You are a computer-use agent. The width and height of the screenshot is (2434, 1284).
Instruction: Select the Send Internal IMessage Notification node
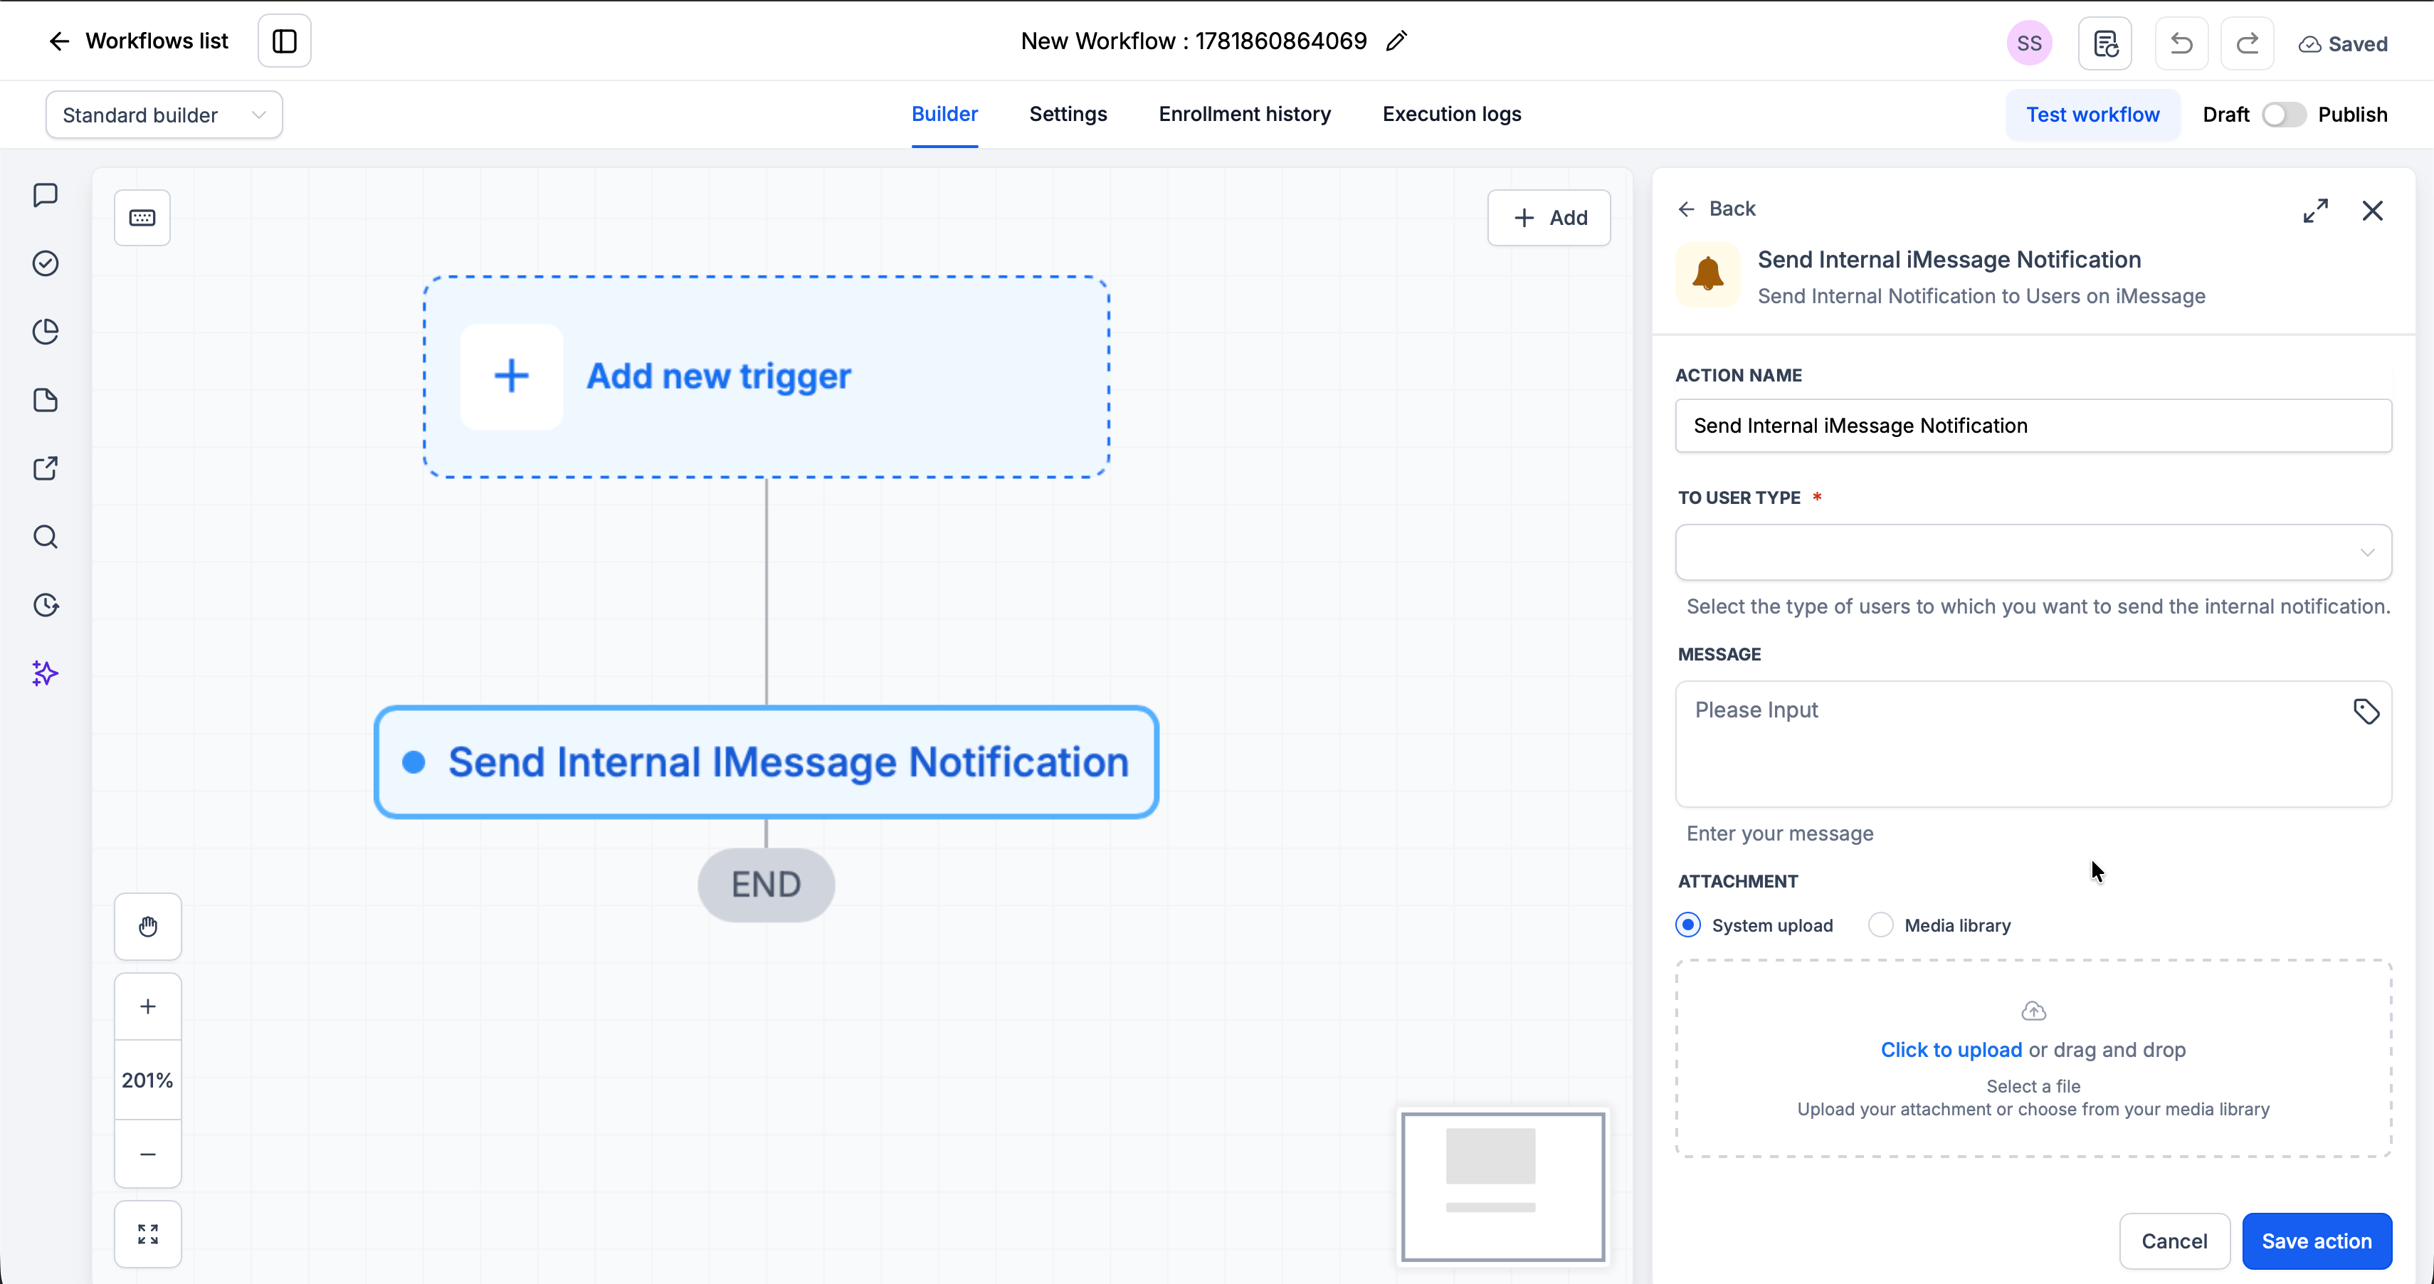coord(766,762)
